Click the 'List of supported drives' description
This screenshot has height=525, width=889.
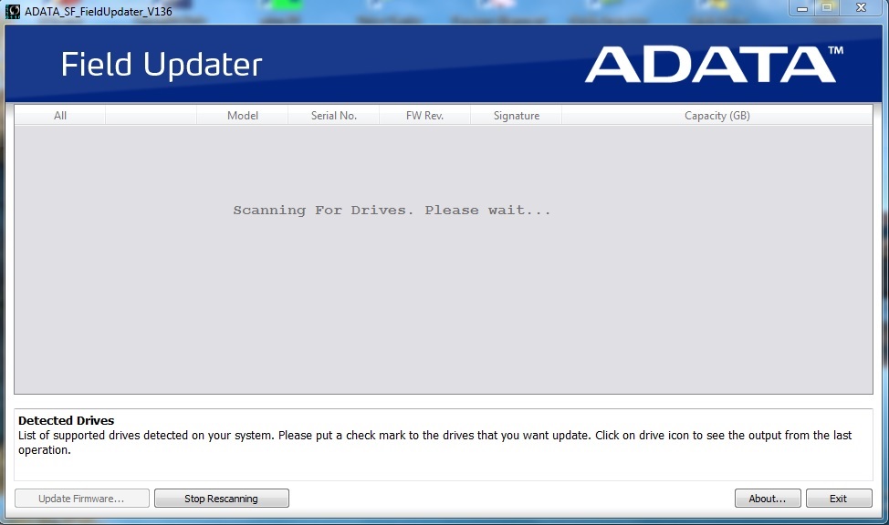(x=434, y=442)
